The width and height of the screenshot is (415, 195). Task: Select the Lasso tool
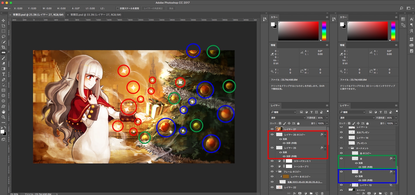pyautogui.click(x=3, y=37)
